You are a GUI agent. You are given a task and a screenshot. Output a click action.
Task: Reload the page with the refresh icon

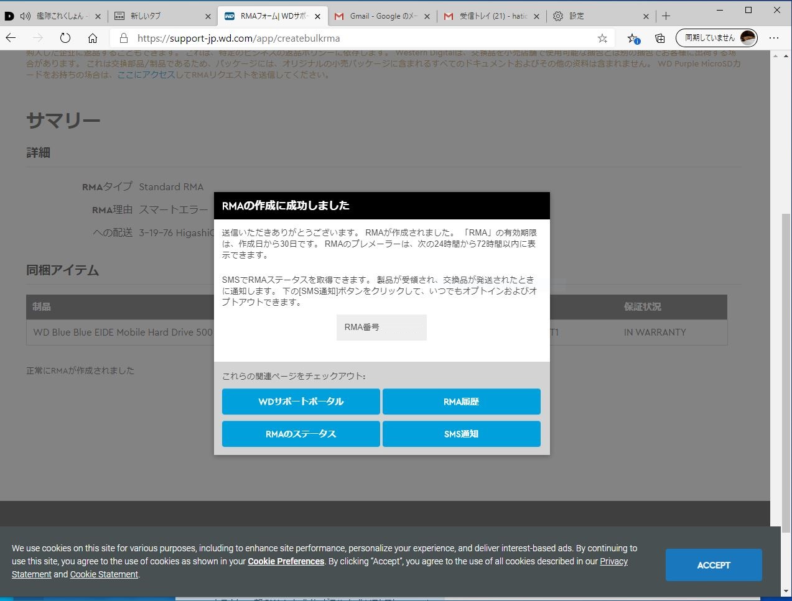tap(65, 38)
